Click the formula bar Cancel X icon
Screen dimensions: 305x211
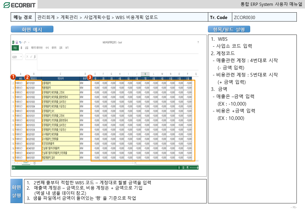(28, 57)
